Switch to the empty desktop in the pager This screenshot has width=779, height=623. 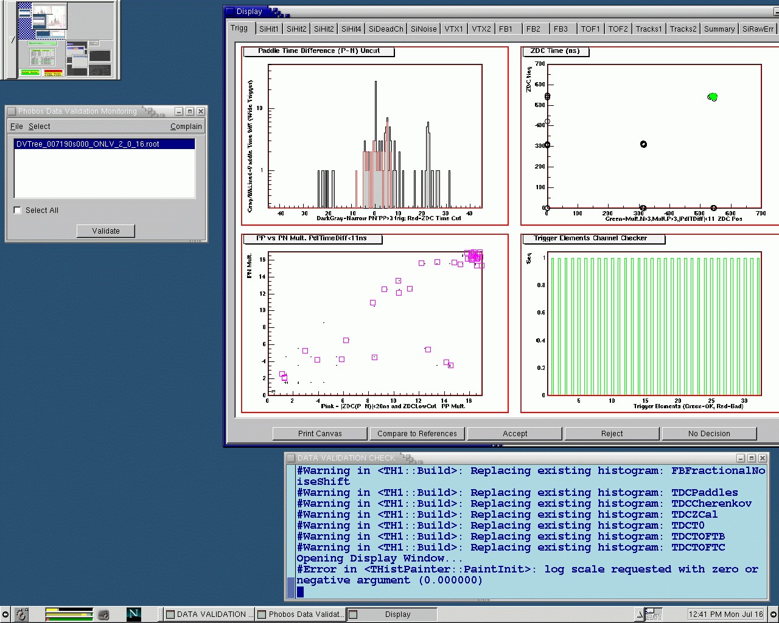click(89, 21)
